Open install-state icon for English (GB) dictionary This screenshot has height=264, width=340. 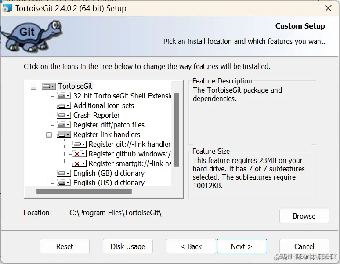click(x=64, y=173)
